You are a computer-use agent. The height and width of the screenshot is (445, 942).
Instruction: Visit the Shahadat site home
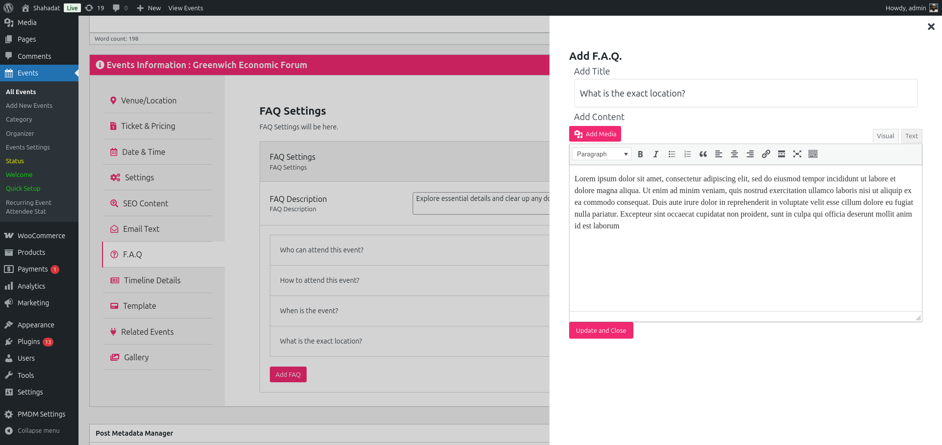41,8
